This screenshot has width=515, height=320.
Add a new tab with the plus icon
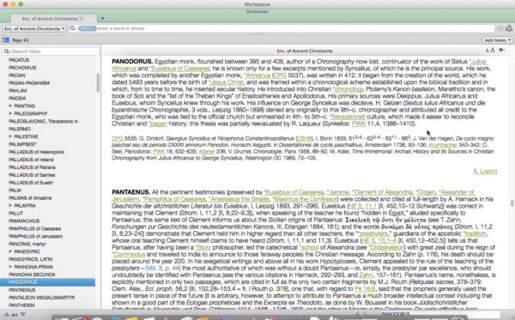(x=102, y=18)
